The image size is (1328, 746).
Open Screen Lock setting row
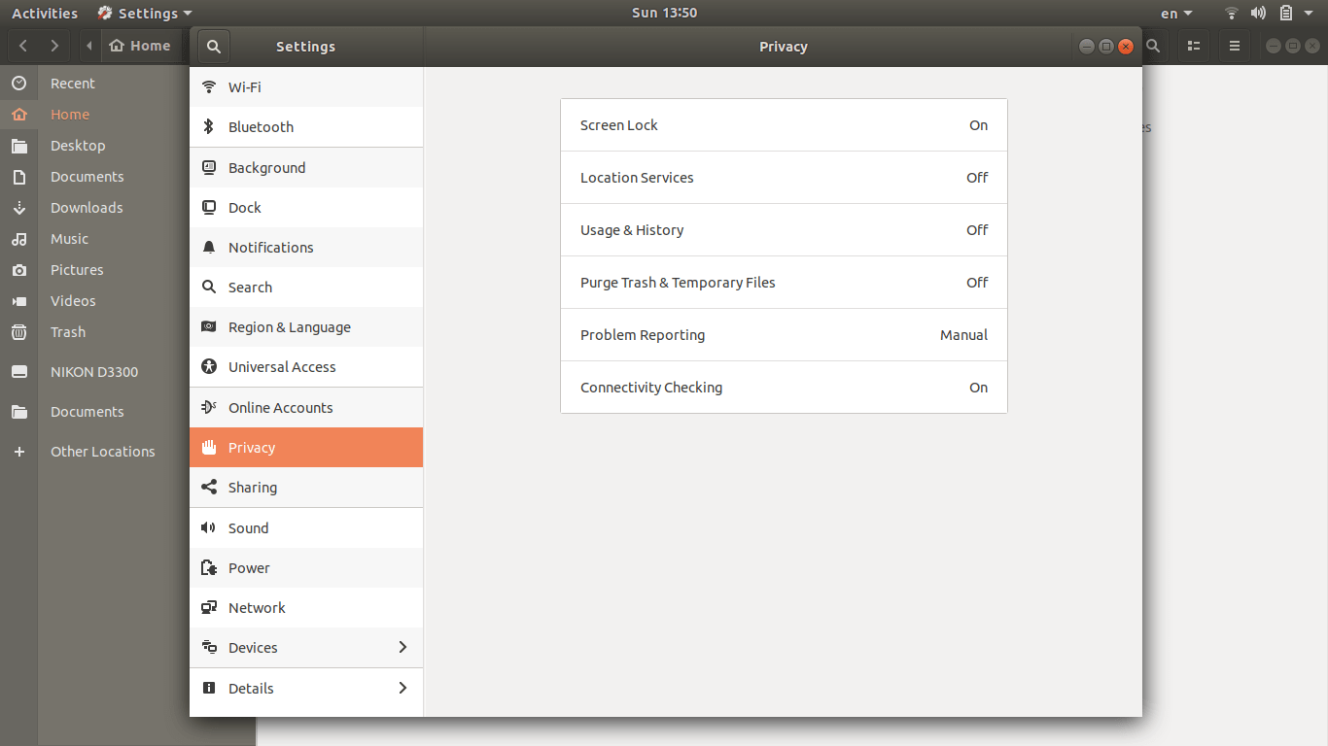pos(784,125)
